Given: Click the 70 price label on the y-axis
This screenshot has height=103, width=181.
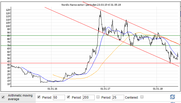Looking at the screenshot, I should (8, 45).
